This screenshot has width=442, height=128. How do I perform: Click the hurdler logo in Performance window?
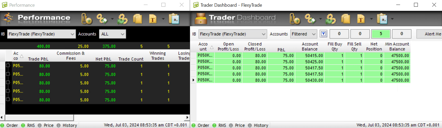(8, 19)
